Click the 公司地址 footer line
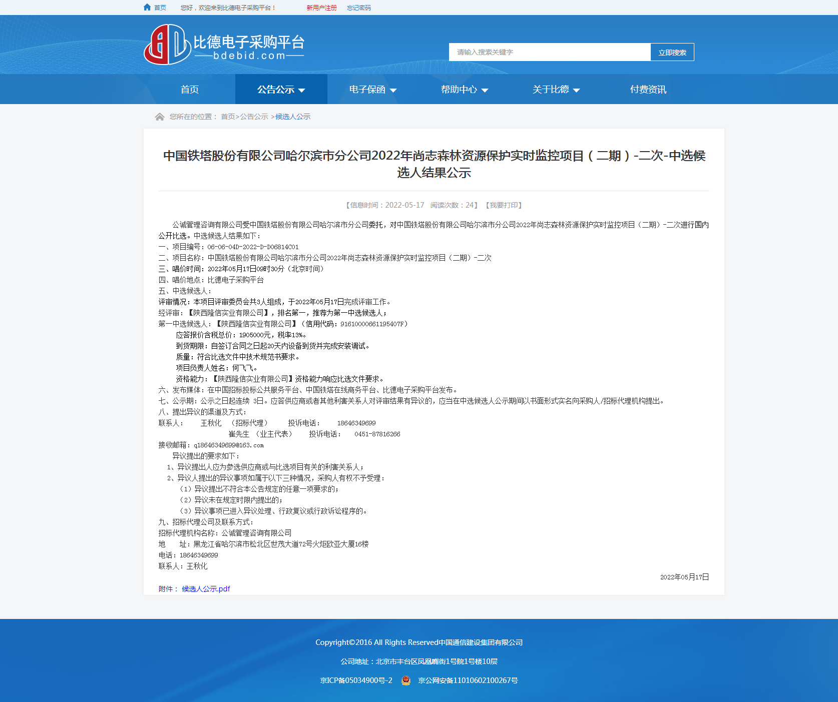The image size is (838, 702). pos(419,661)
